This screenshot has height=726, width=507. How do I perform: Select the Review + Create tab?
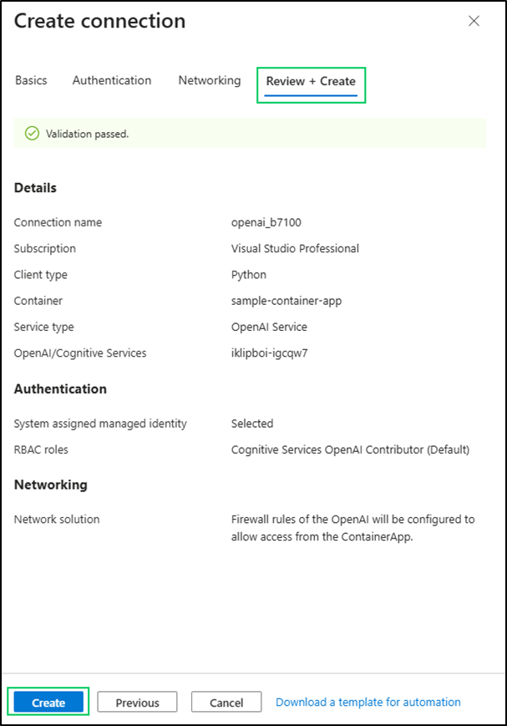point(311,82)
